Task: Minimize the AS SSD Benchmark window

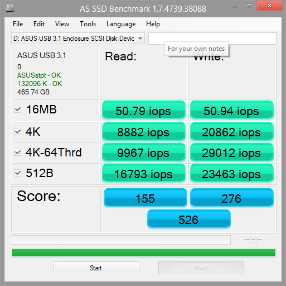Action: click(235, 7)
